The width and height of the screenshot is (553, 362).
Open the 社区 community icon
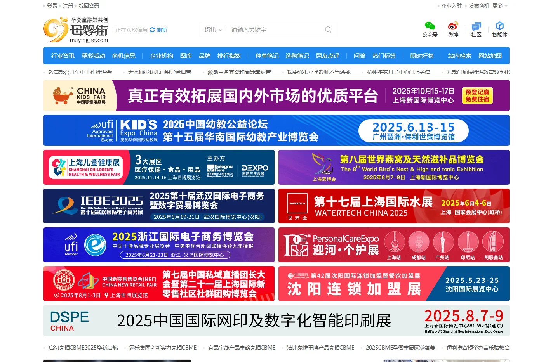point(476,29)
